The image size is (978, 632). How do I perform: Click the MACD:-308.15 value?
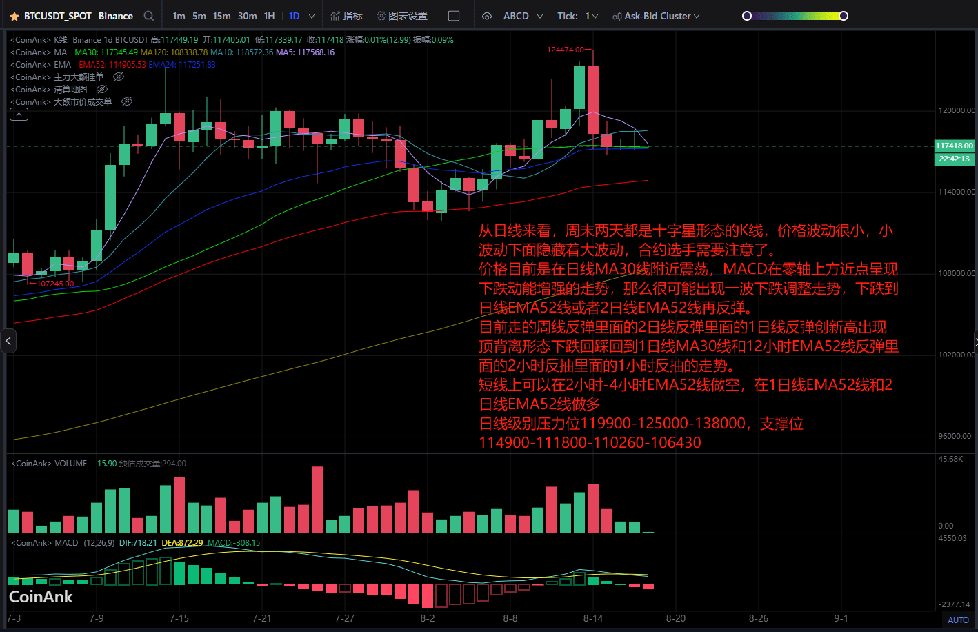click(x=234, y=543)
